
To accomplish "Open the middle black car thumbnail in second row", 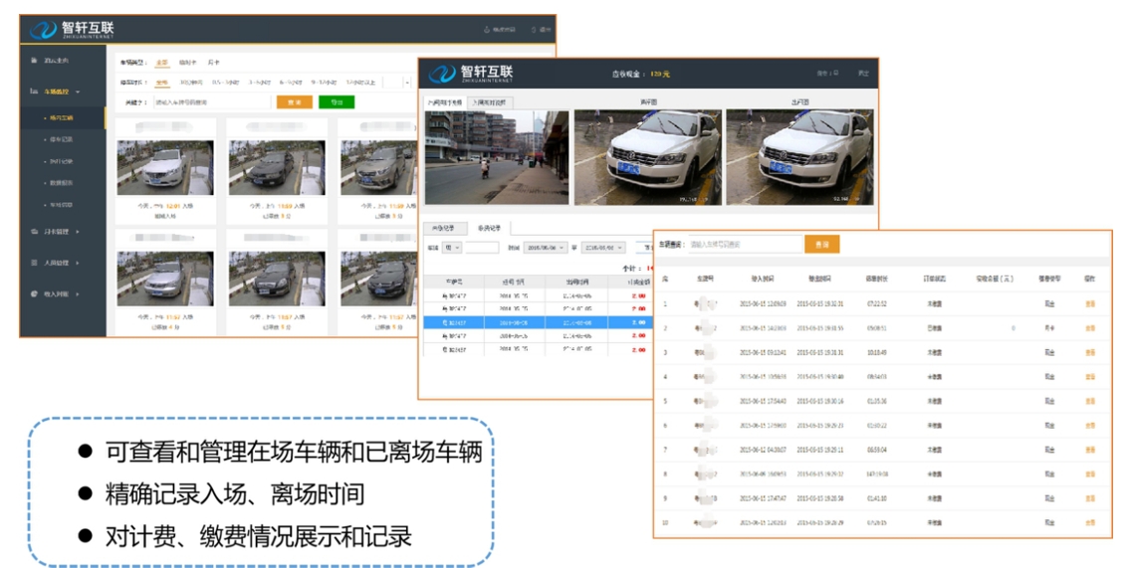I will [277, 279].
